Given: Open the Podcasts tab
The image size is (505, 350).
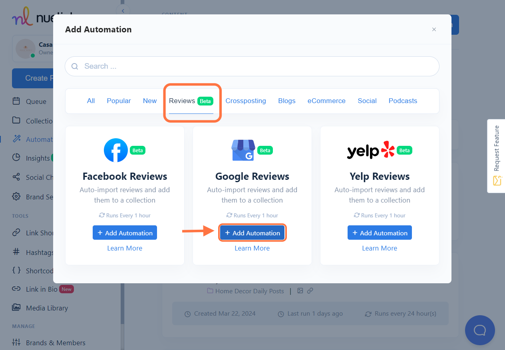Looking at the screenshot, I should pos(403,101).
